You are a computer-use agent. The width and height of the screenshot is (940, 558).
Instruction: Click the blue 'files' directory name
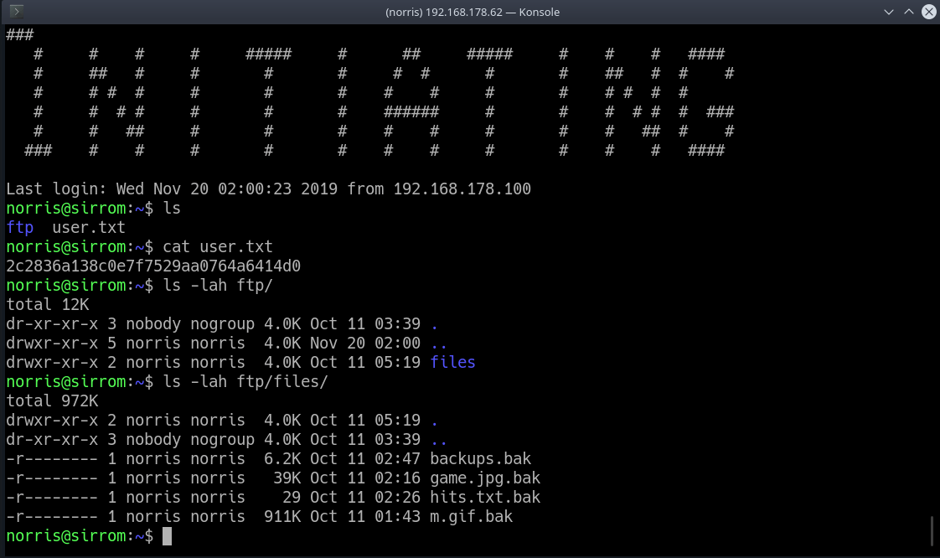pos(452,363)
